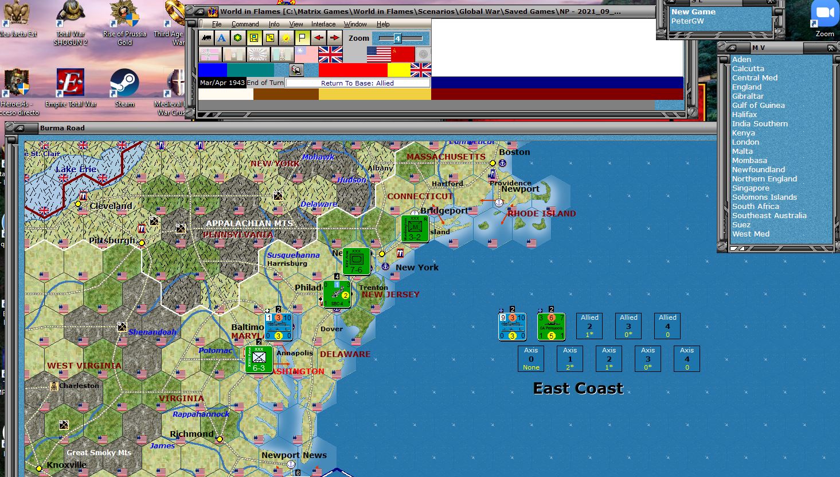
Task: Click the New York city label on map
Action: tap(417, 267)
